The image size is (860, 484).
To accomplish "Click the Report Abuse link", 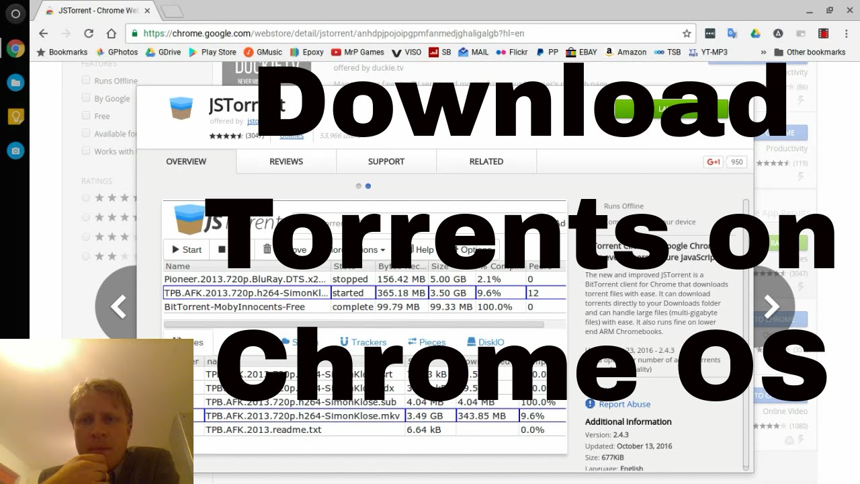I will coord(624,404).
